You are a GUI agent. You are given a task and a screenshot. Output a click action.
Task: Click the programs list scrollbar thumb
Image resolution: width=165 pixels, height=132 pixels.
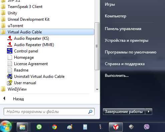pos(97,46)
